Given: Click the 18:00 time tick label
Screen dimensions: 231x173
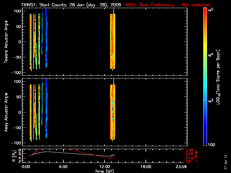Looking at the screenshot, I should tap(145, 167).
